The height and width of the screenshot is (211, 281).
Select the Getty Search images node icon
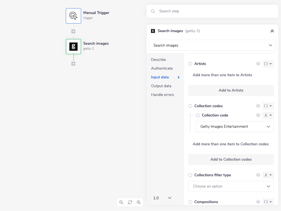73,47
